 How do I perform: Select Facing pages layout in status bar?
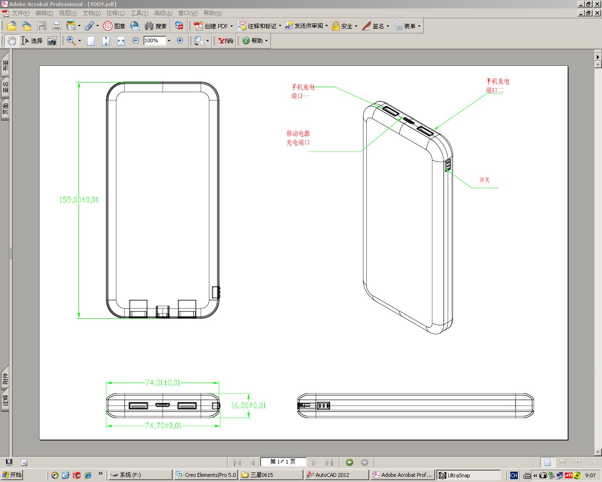point(593,463)
